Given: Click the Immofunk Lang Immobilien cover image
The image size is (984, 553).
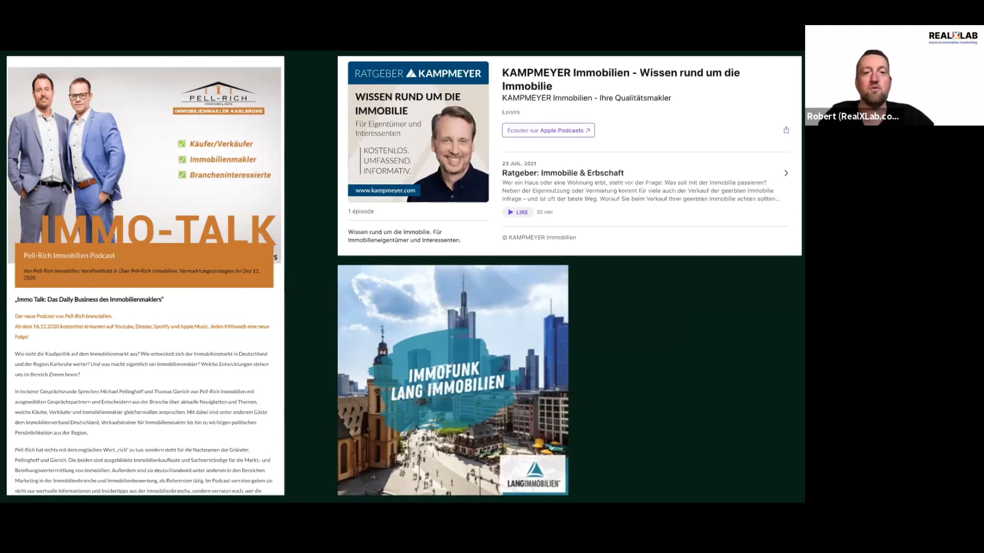Looking at the screenshot, I should [x=453, y=380].
